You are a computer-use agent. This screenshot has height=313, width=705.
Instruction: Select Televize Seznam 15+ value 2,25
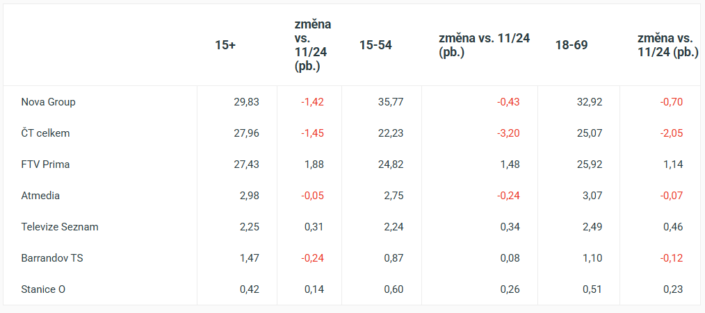point(249,227)
